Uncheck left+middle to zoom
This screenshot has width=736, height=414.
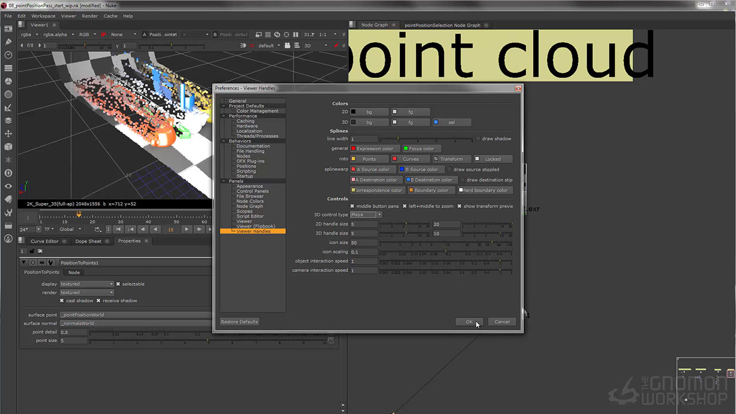click(x=405, y=206)
